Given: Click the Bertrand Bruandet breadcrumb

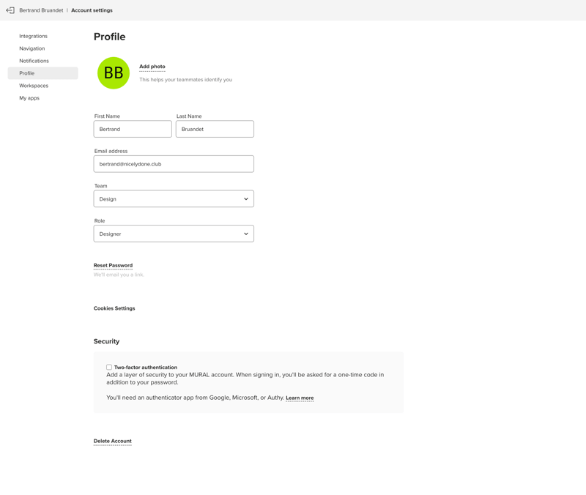Looking at the screenshot, I should (x=40, y=10).
